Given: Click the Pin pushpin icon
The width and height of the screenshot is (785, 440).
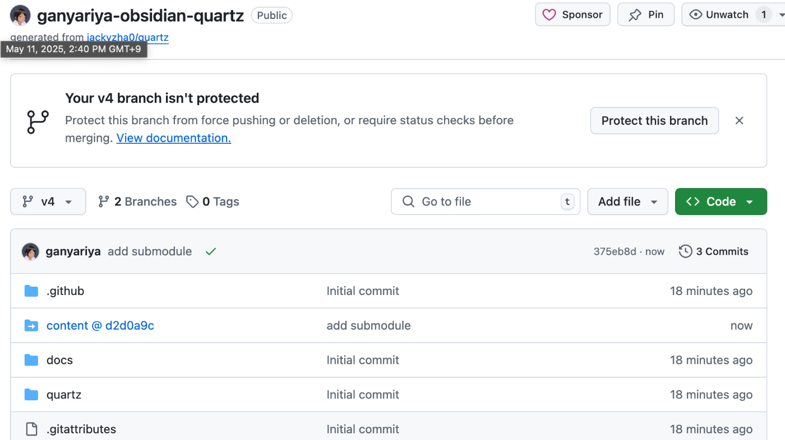Looking at the screenshot, I should click(x=635, y=15).
